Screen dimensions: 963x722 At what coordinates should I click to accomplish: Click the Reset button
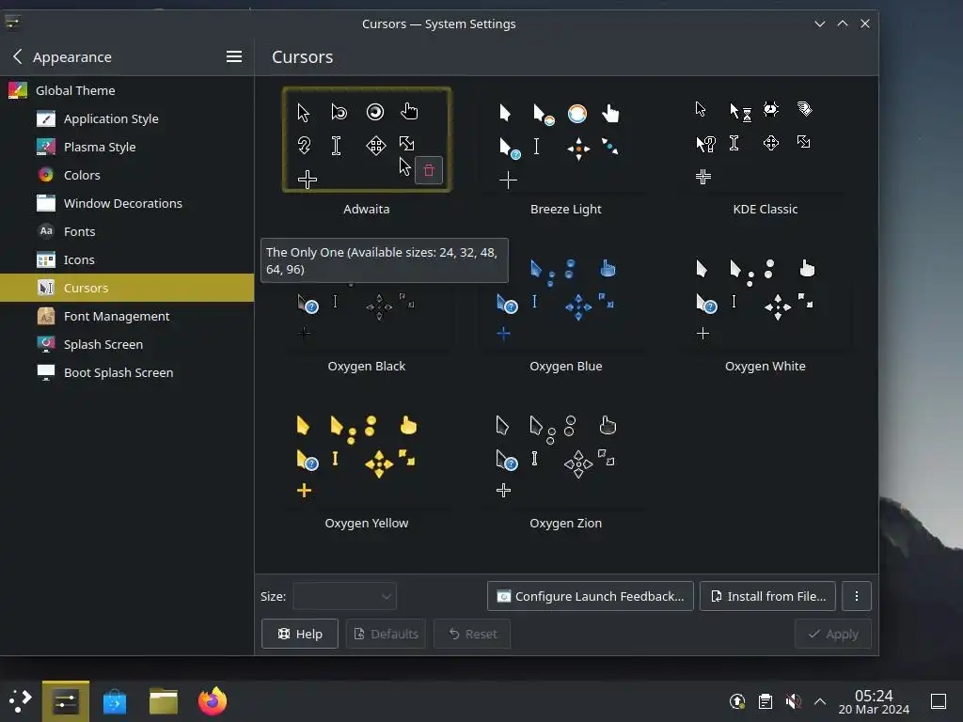pyautogui.click(x=472, y=634)
